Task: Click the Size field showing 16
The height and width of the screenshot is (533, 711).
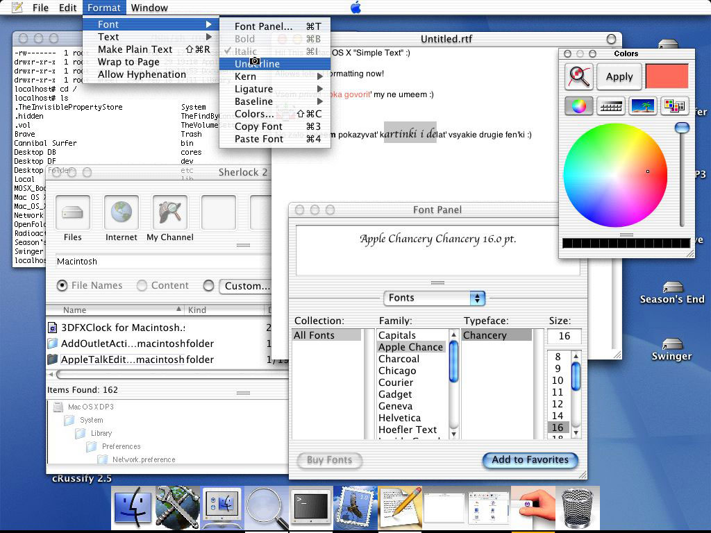Action: pos(564,337)
